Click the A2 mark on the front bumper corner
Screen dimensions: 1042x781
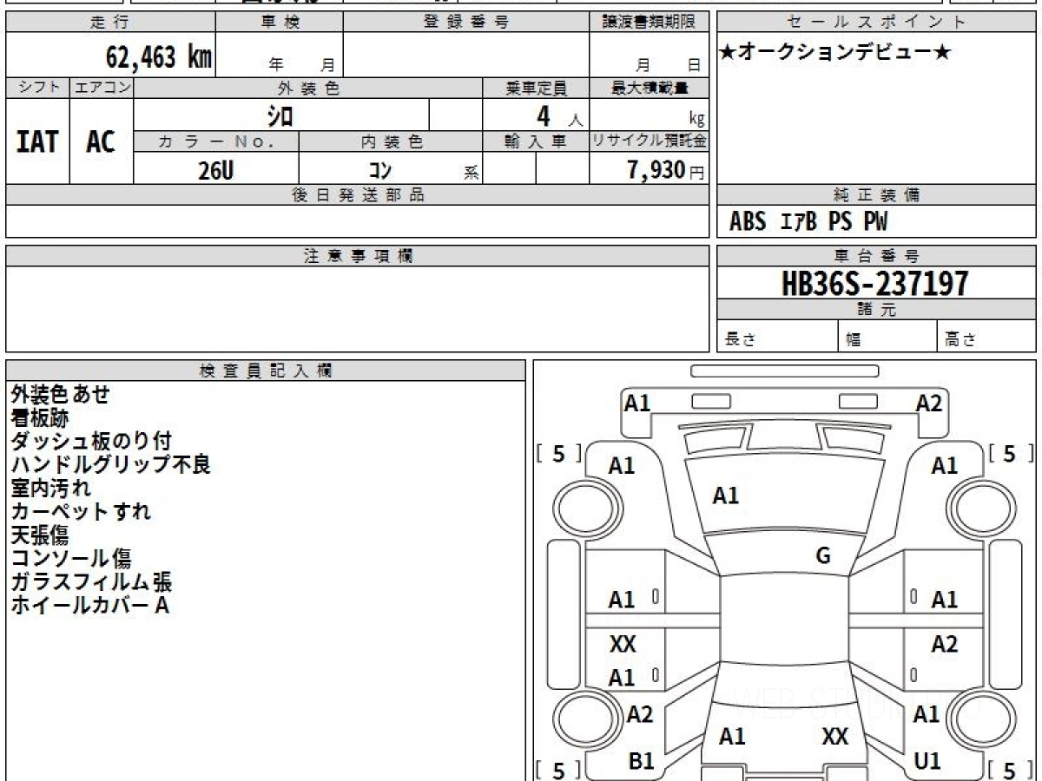click(929, 404)
